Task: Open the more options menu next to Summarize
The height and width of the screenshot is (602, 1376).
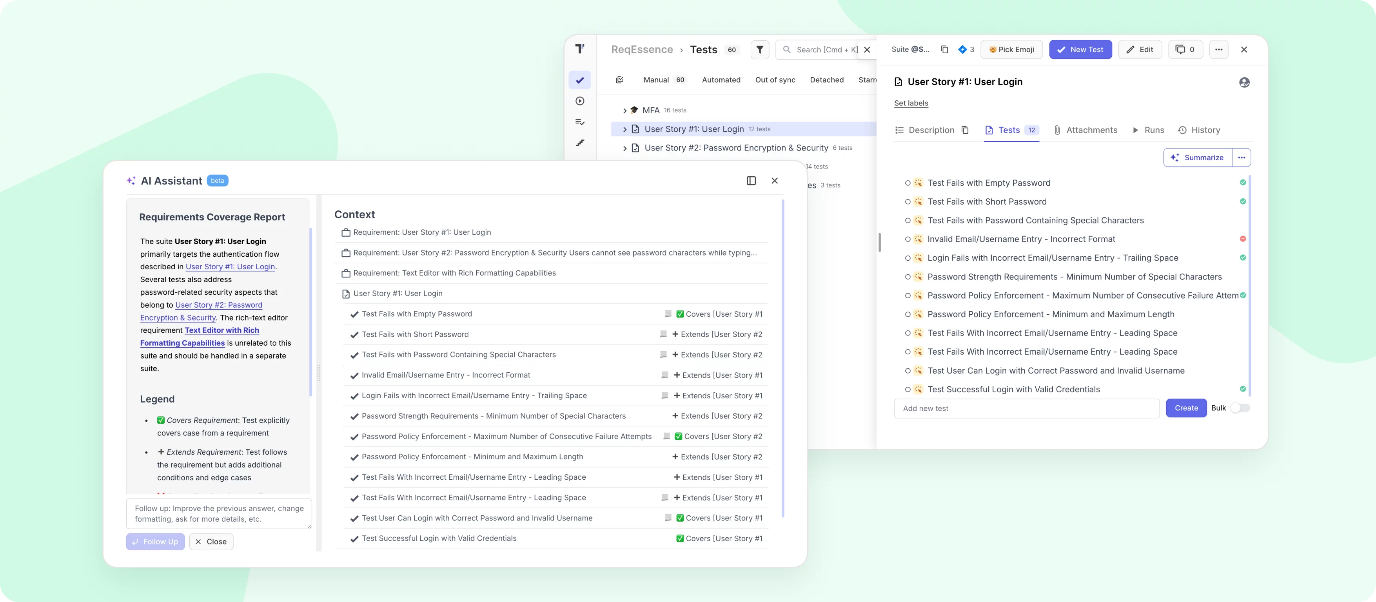Action: click(1242, 158)
